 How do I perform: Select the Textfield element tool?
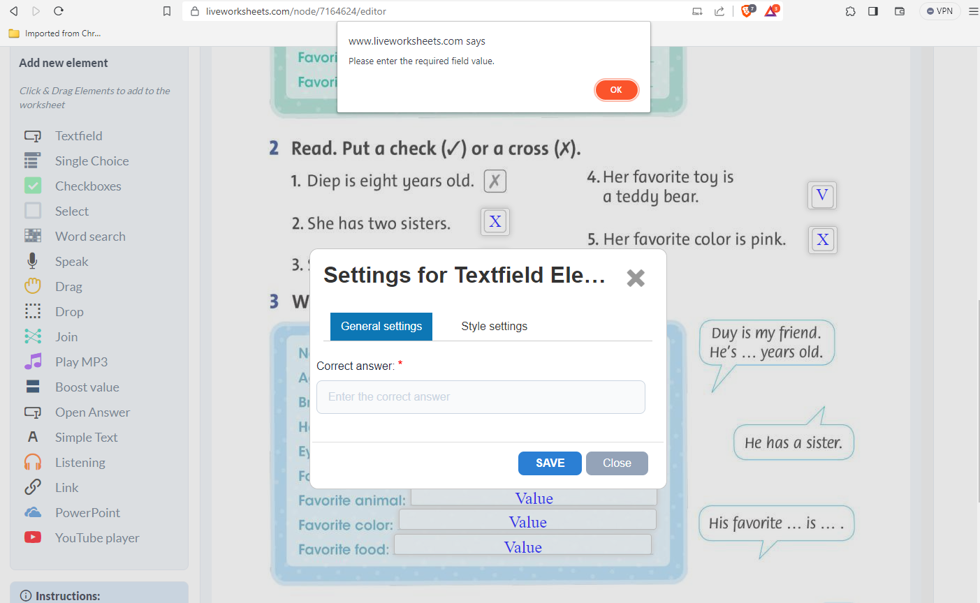pyautogui.click(x=79, y=135)
